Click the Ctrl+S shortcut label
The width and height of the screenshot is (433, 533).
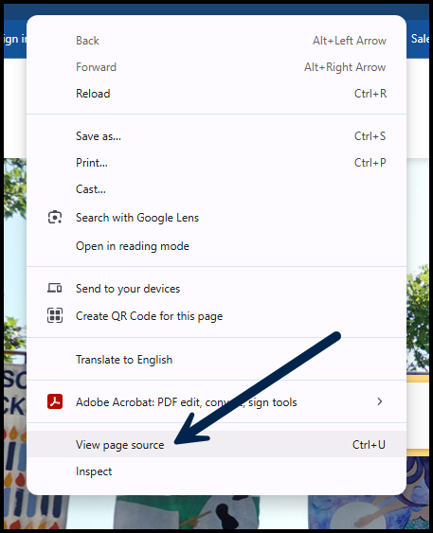pyautogui.click(x=370, y=136)
